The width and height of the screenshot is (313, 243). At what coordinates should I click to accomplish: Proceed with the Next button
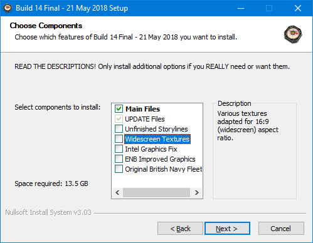pyautogui.click(x=227, y=229)
